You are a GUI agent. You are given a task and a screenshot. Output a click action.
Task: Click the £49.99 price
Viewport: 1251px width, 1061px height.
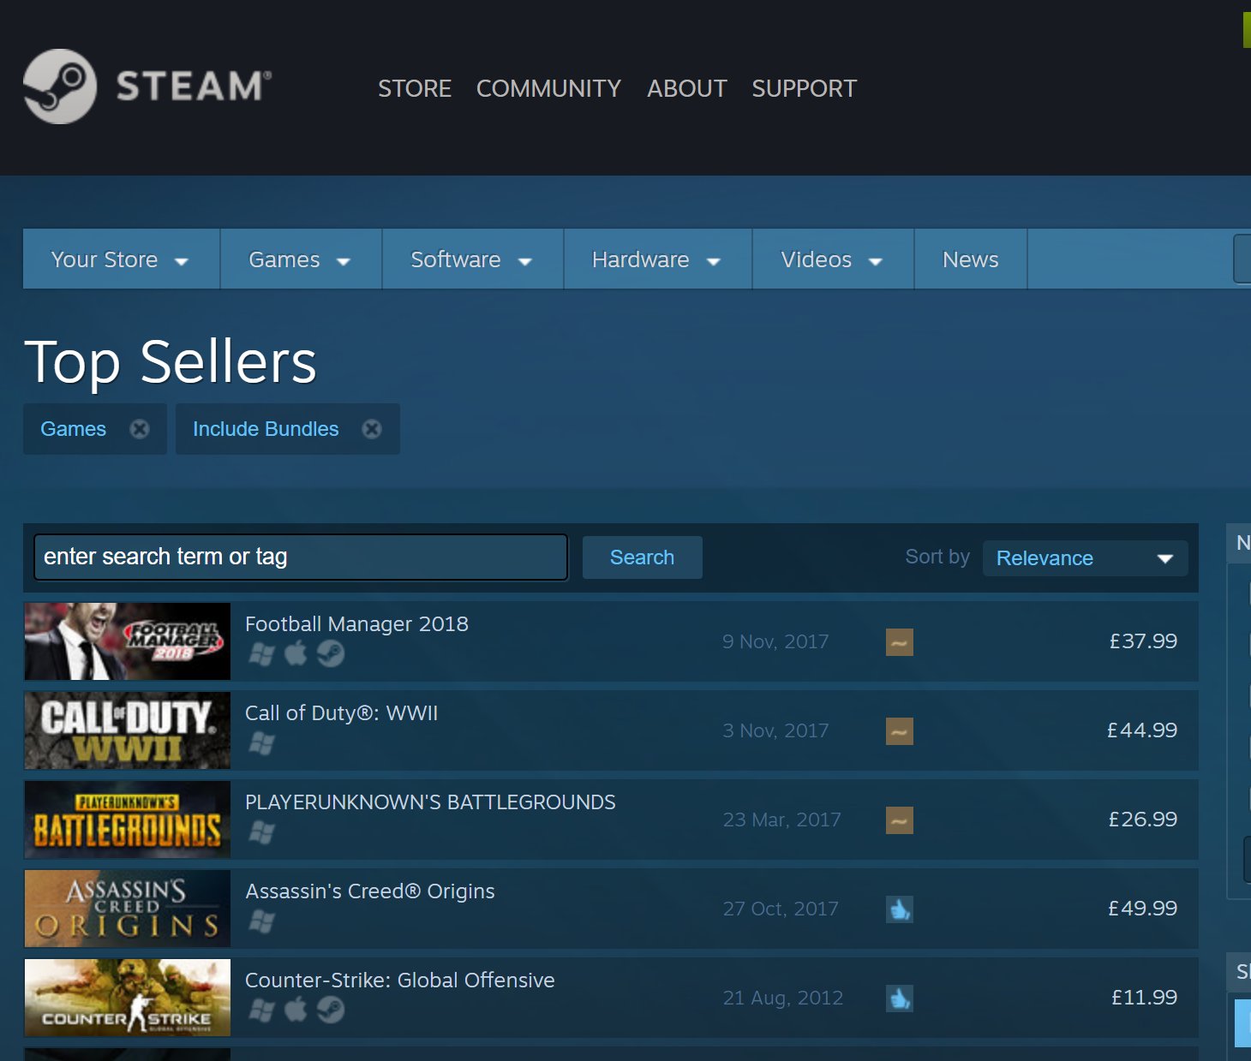tap(1143, 909)
